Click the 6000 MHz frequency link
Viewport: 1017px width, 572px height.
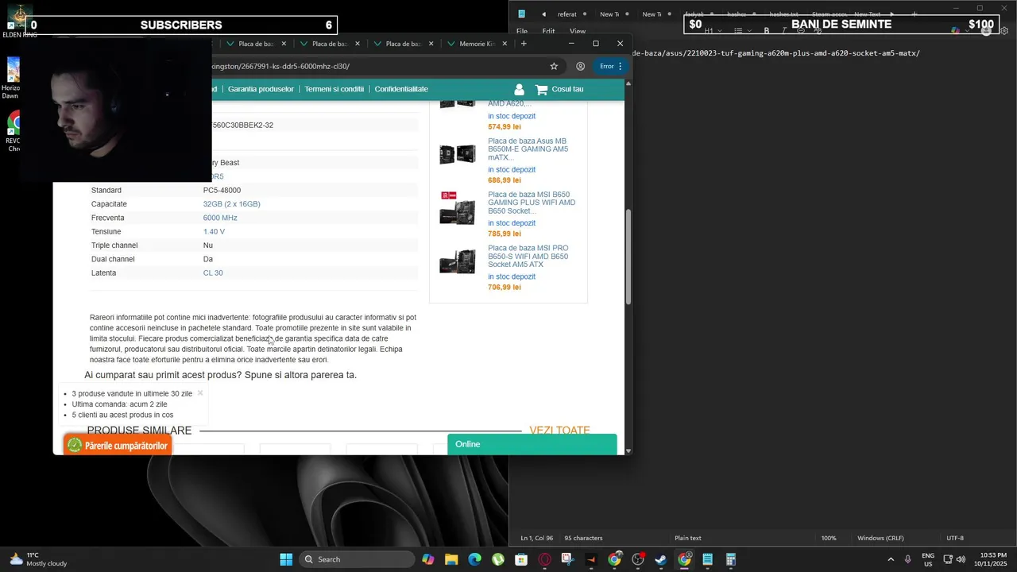pyautogui.click(x=220, y=218)
